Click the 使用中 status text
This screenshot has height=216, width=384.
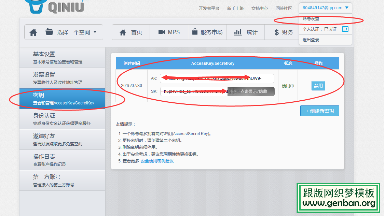coord(288,86)
